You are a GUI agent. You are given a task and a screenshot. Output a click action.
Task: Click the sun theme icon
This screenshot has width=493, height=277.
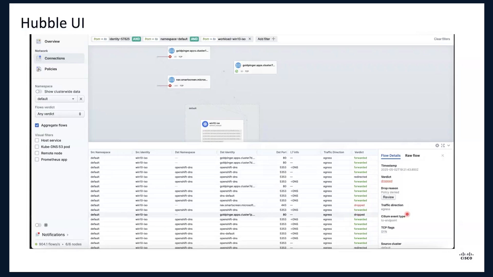pos(46,225)
